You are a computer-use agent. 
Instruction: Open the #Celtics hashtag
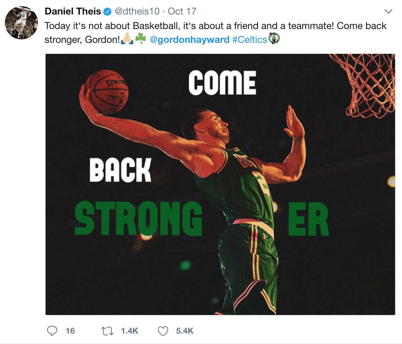pos(249,39)
